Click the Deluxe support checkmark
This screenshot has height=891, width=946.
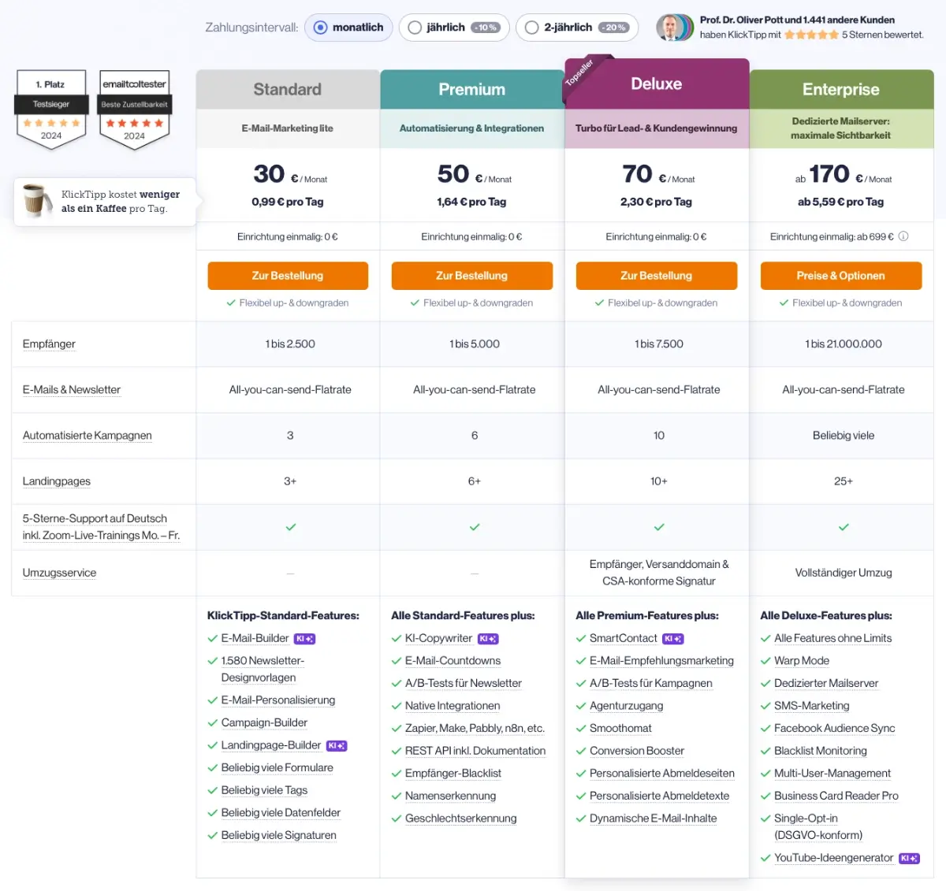tap(659, 527)
